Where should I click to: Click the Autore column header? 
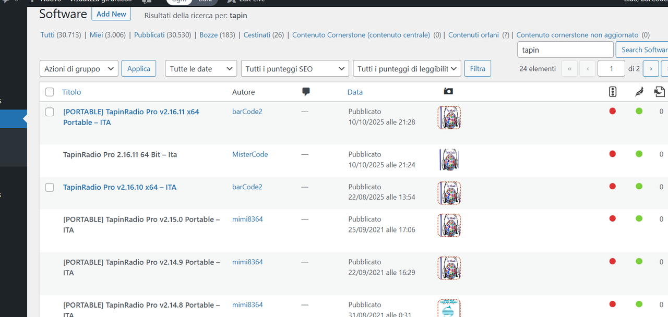243,92
